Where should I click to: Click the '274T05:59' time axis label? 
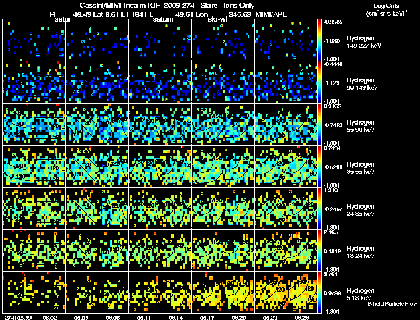click(18, 317)
